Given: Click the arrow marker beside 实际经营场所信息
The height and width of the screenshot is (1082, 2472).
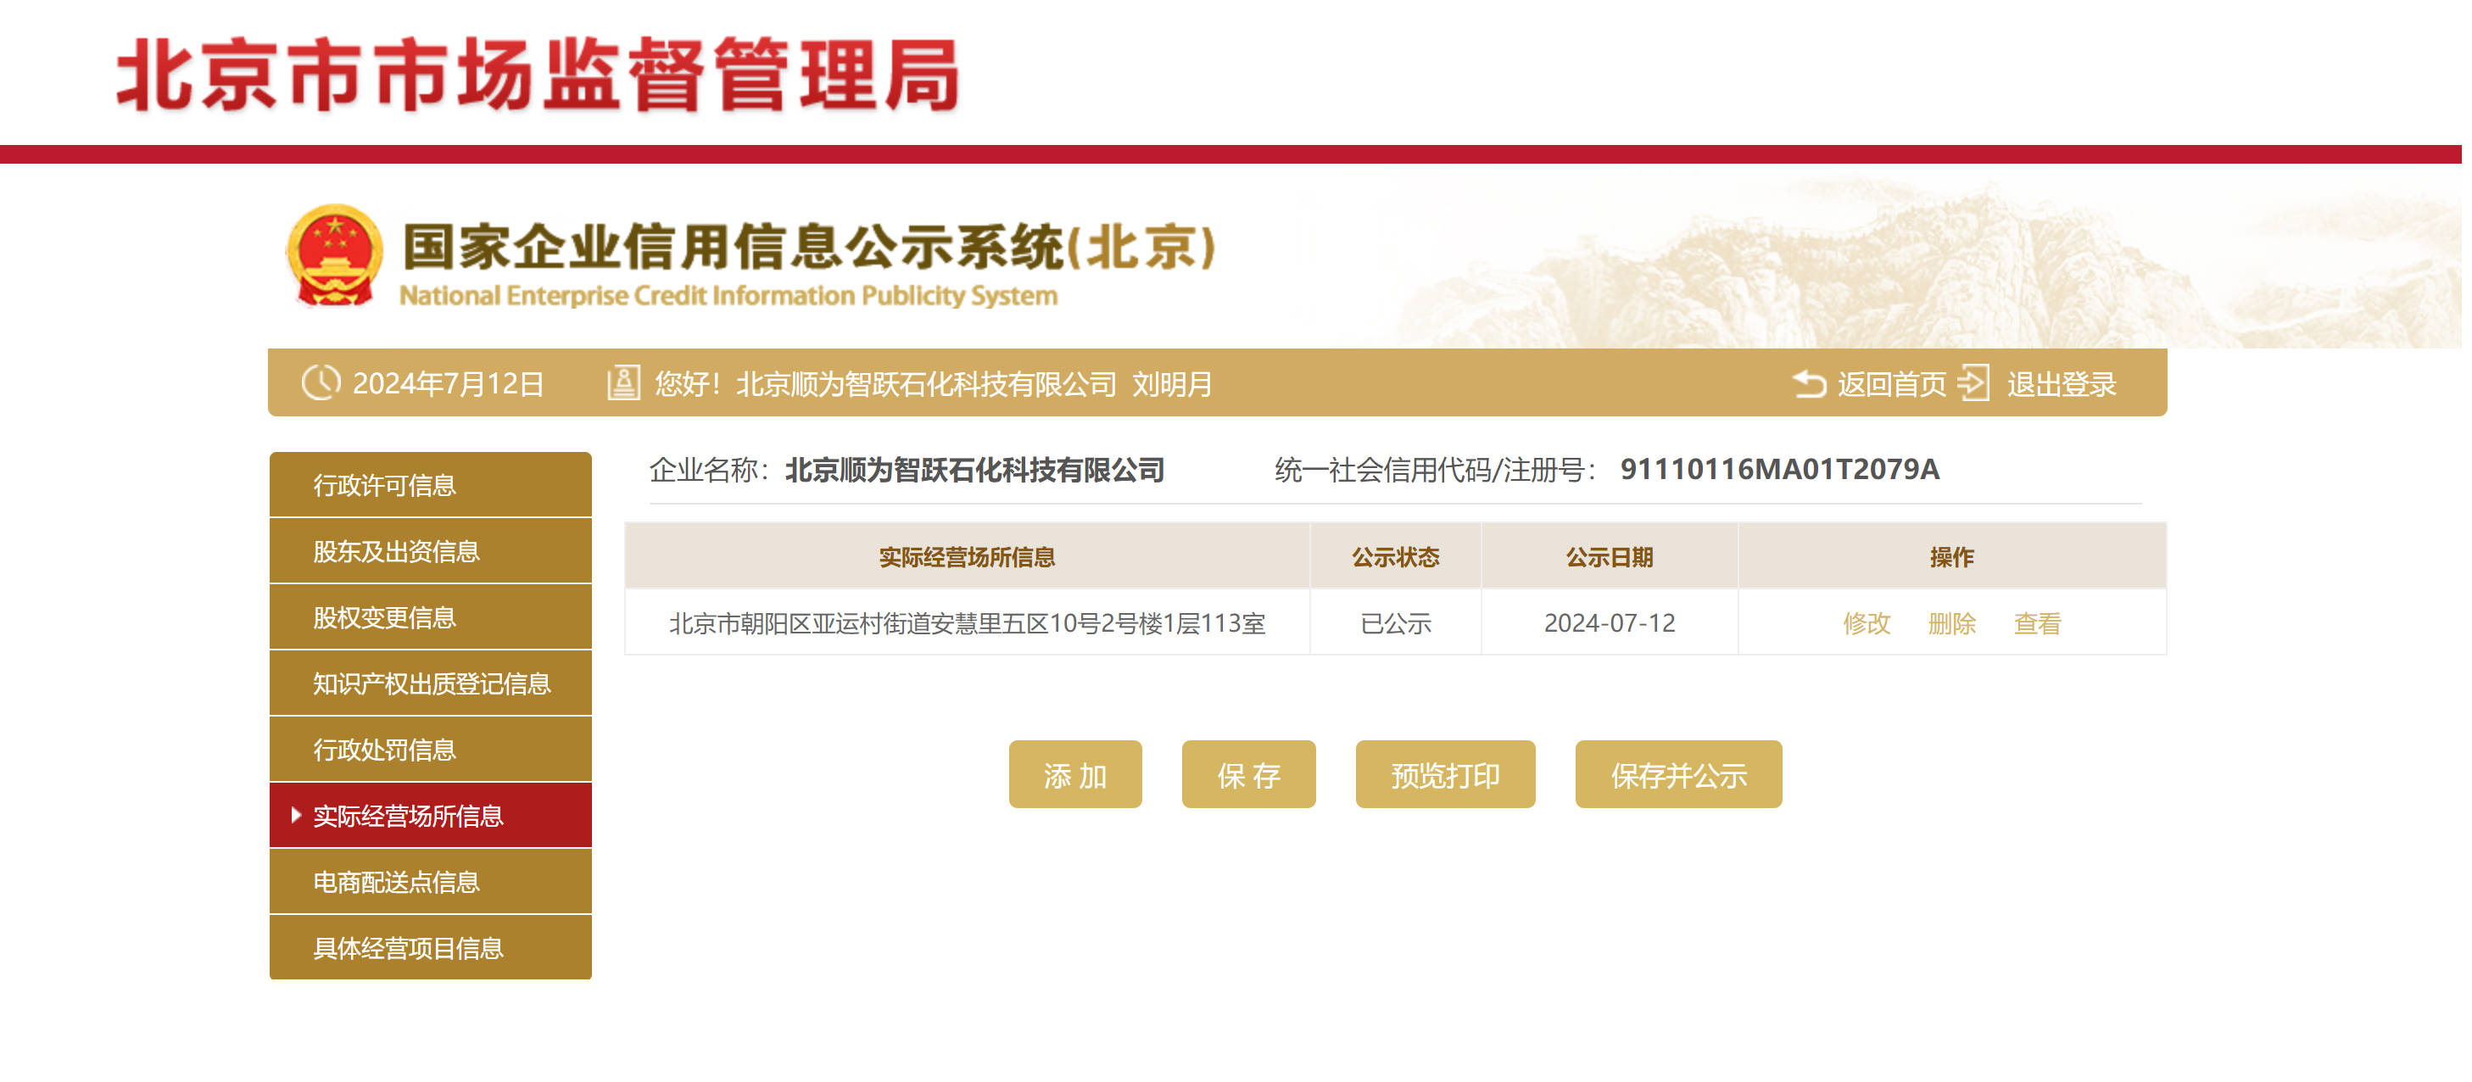Looking at the screenshot, I should tap(296, 814).
